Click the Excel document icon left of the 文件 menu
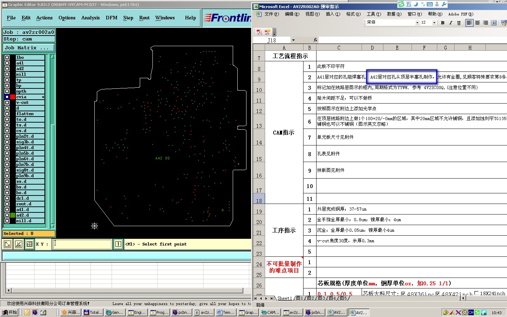507x317 pixels. [x=258, y=14]
